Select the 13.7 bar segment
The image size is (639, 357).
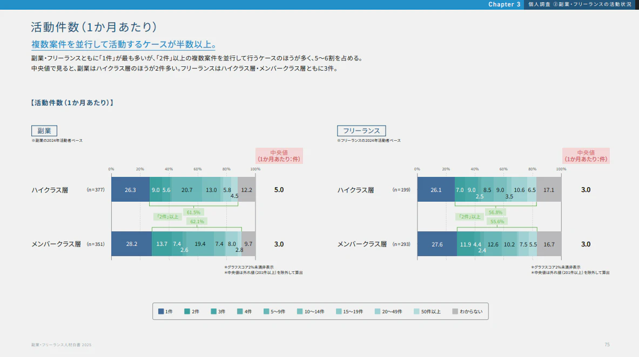click(162, 244)
